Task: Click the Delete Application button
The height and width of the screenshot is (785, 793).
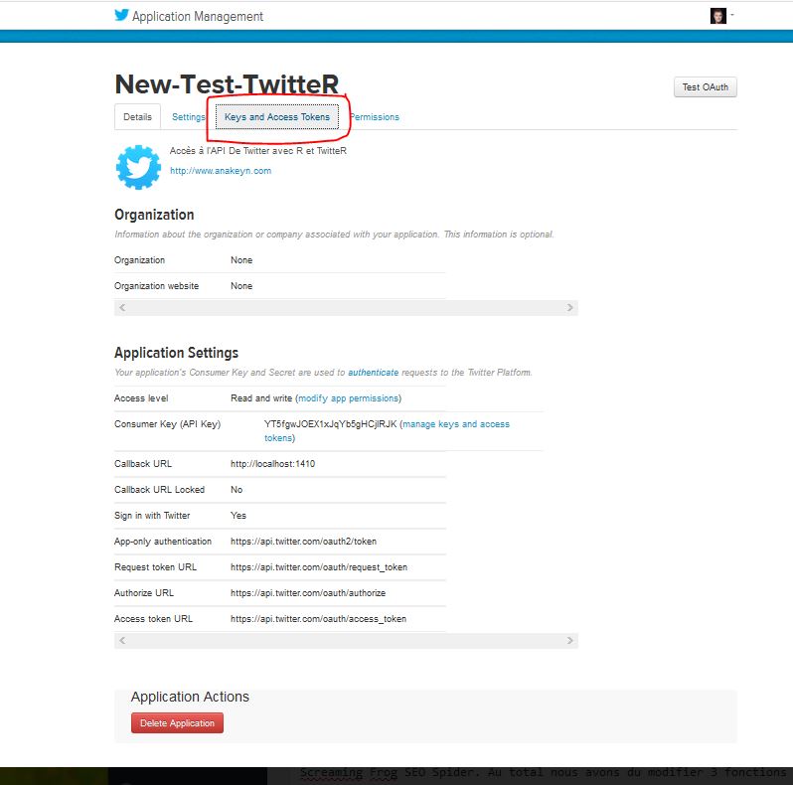Action: (177, 722)
